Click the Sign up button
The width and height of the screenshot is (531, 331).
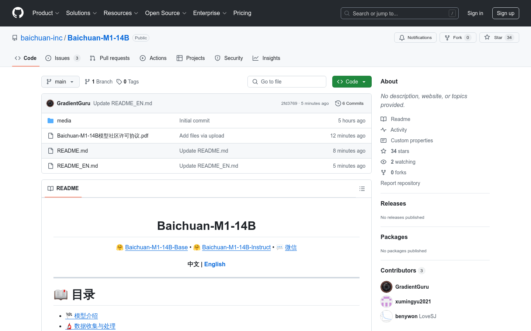[506, 13]
